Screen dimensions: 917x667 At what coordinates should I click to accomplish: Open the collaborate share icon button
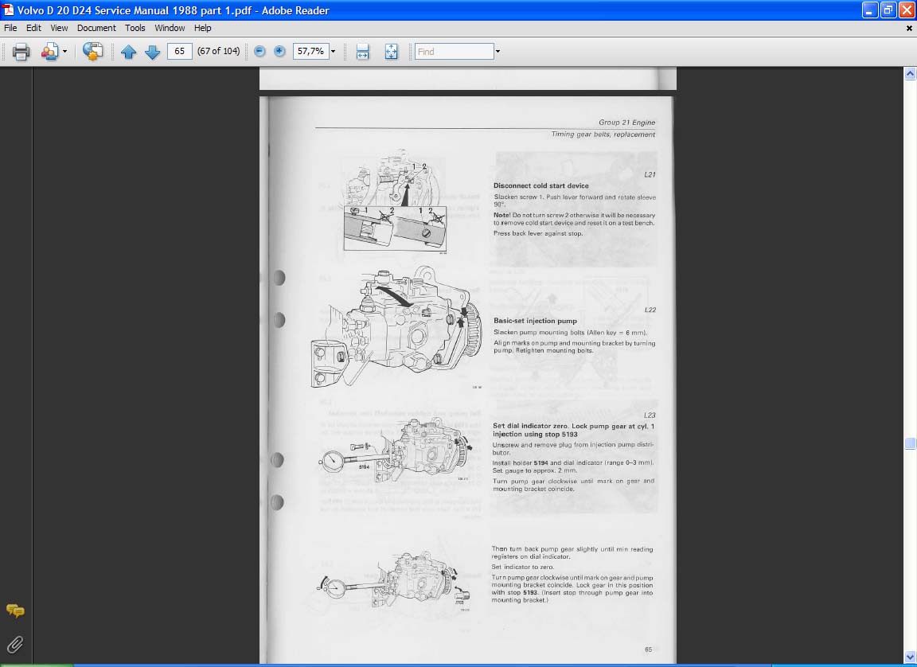point(49,52)
